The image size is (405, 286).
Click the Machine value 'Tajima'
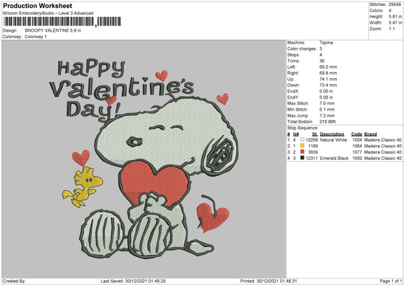coord(326,42)
